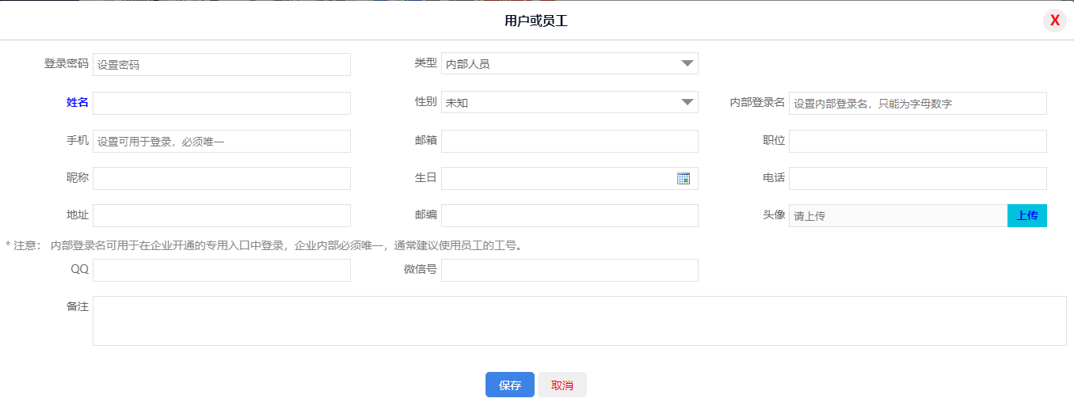Click the 上传 avatar upload button
The width and height of the screenshot is (1074, 402).
tap(1026, 215)
